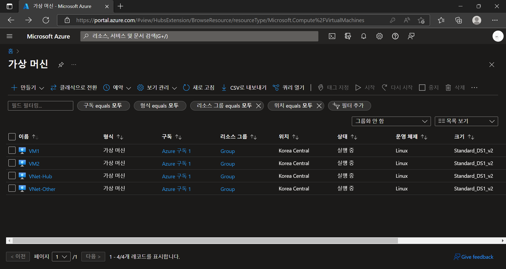Viewport: 506px width, 269px height.
Task: Click 새로 고침 refresh button
Action: pos(199,88)
